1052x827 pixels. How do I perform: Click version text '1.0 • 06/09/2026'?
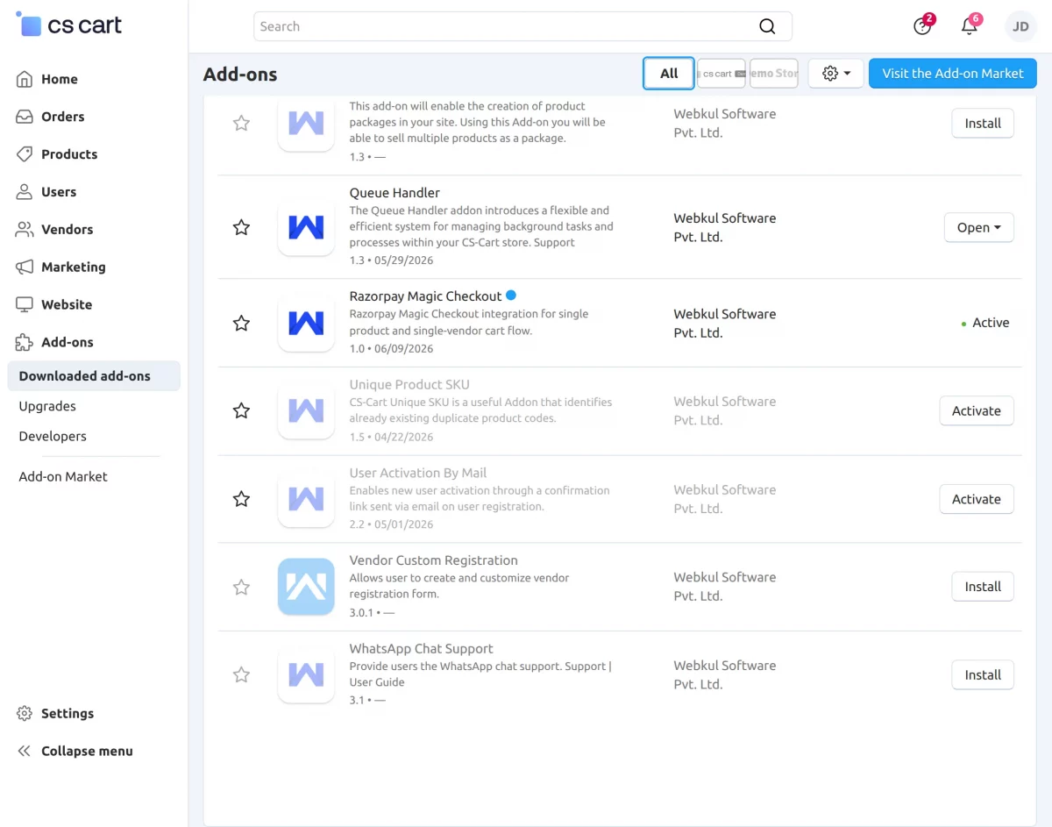coord(391,349)
